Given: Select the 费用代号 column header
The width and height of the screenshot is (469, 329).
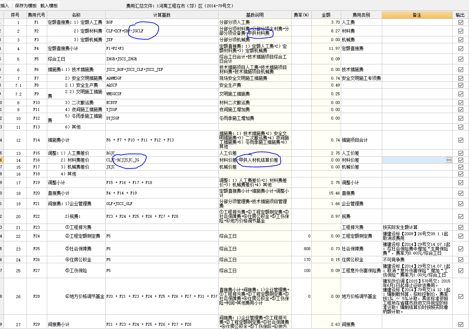Looking at the screenshot, I should tap(37, 15).
